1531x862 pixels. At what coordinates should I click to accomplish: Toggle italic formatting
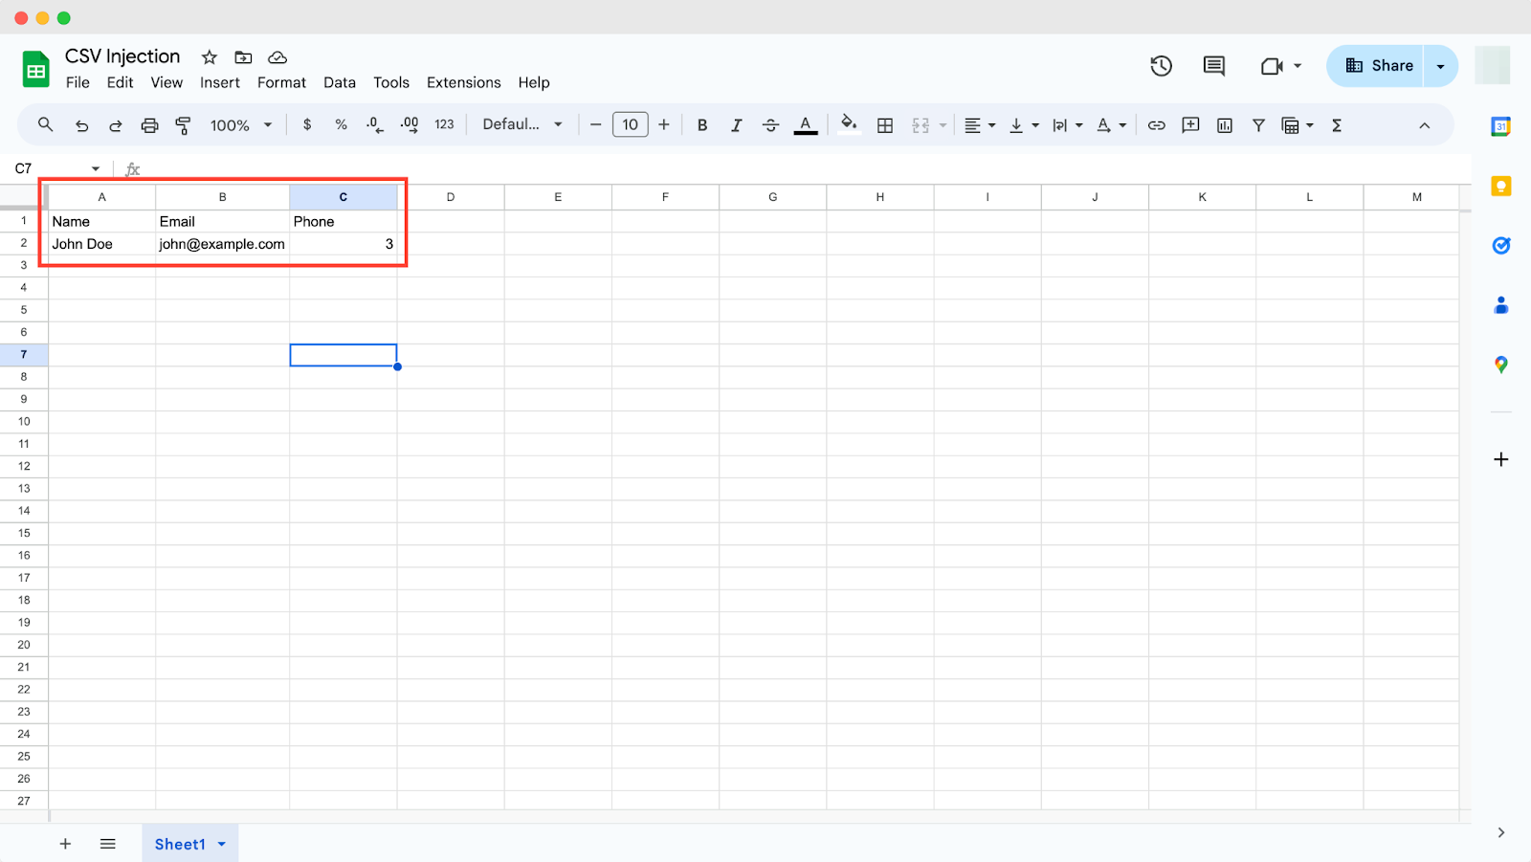[736, 124]
